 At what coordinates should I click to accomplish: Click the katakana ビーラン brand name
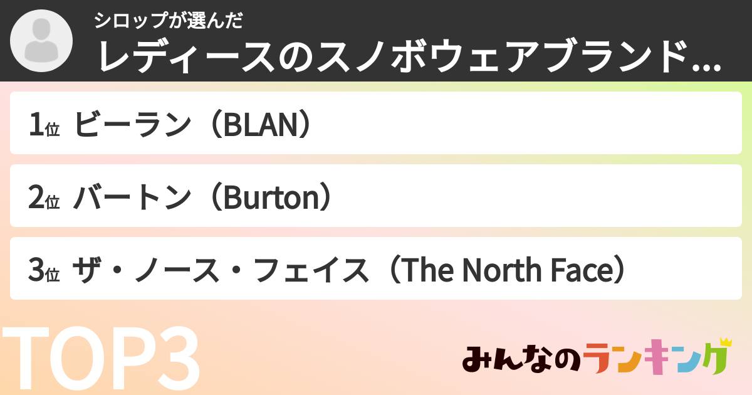click(131, 125)
